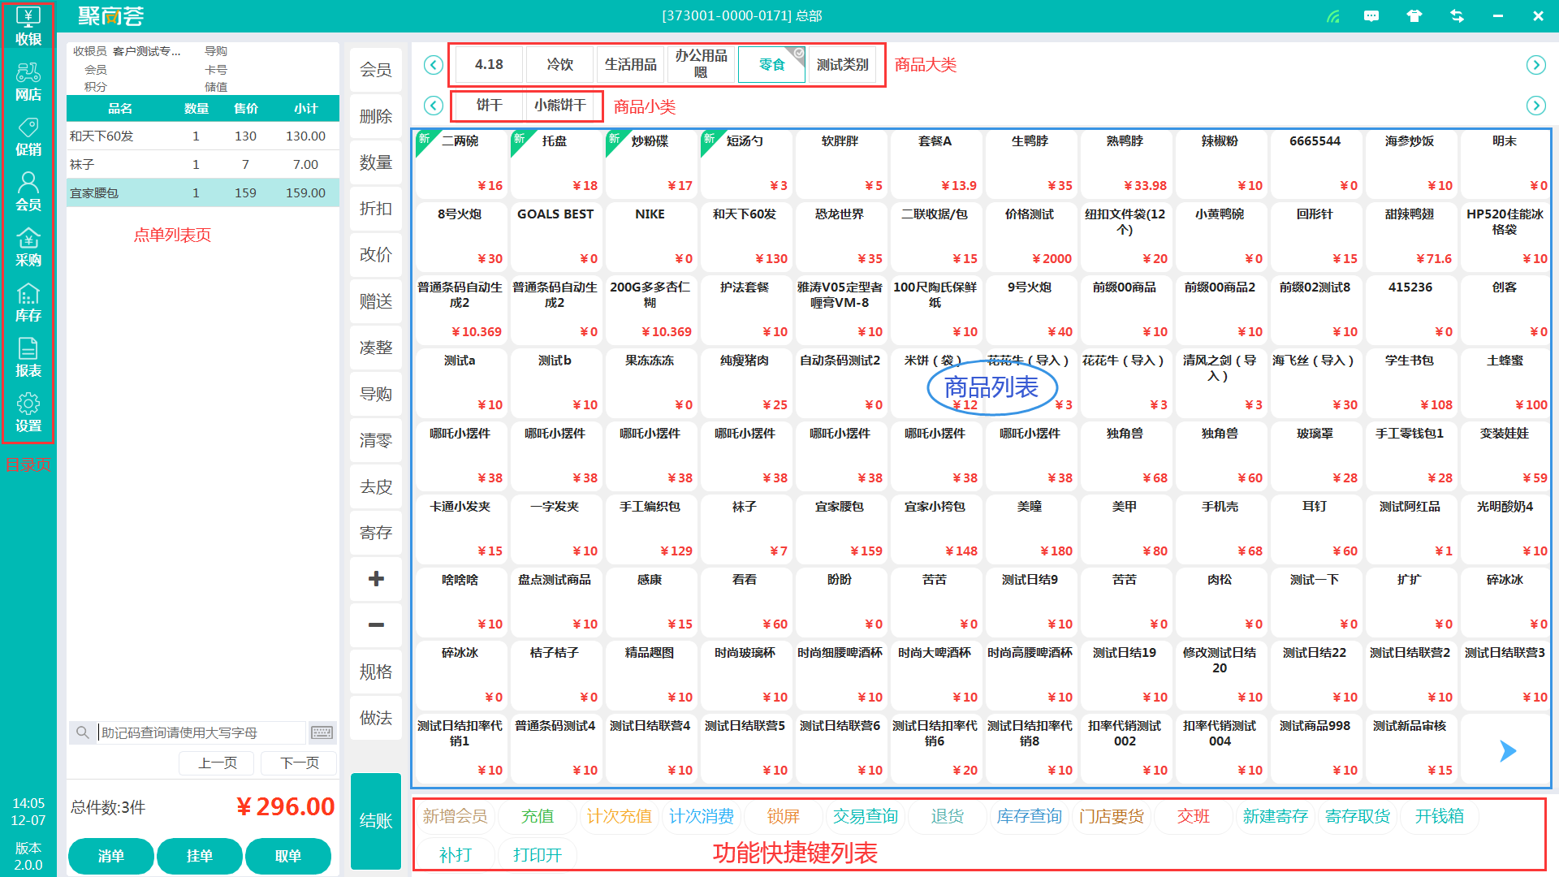This screenshot has width=1559, height=877.
Task: Click the 新增会员 shortcut
Action: (455, 816)
